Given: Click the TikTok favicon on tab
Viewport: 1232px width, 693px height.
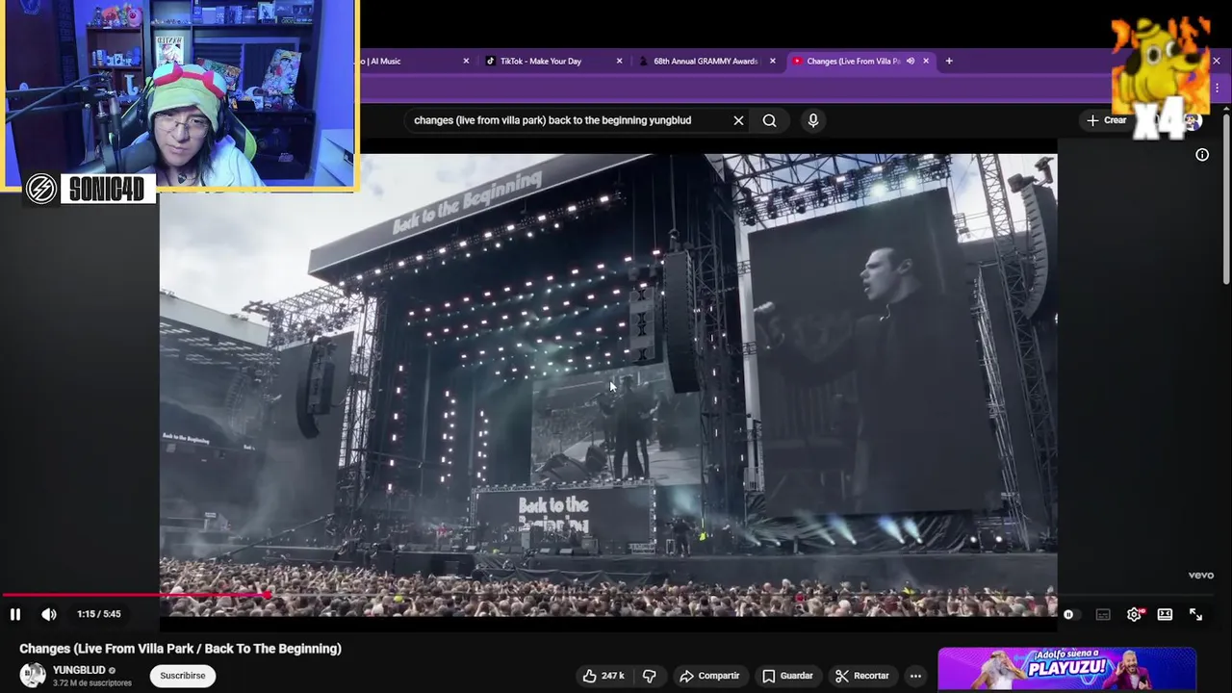Looking at the screenshot, I should coord(491,61).
